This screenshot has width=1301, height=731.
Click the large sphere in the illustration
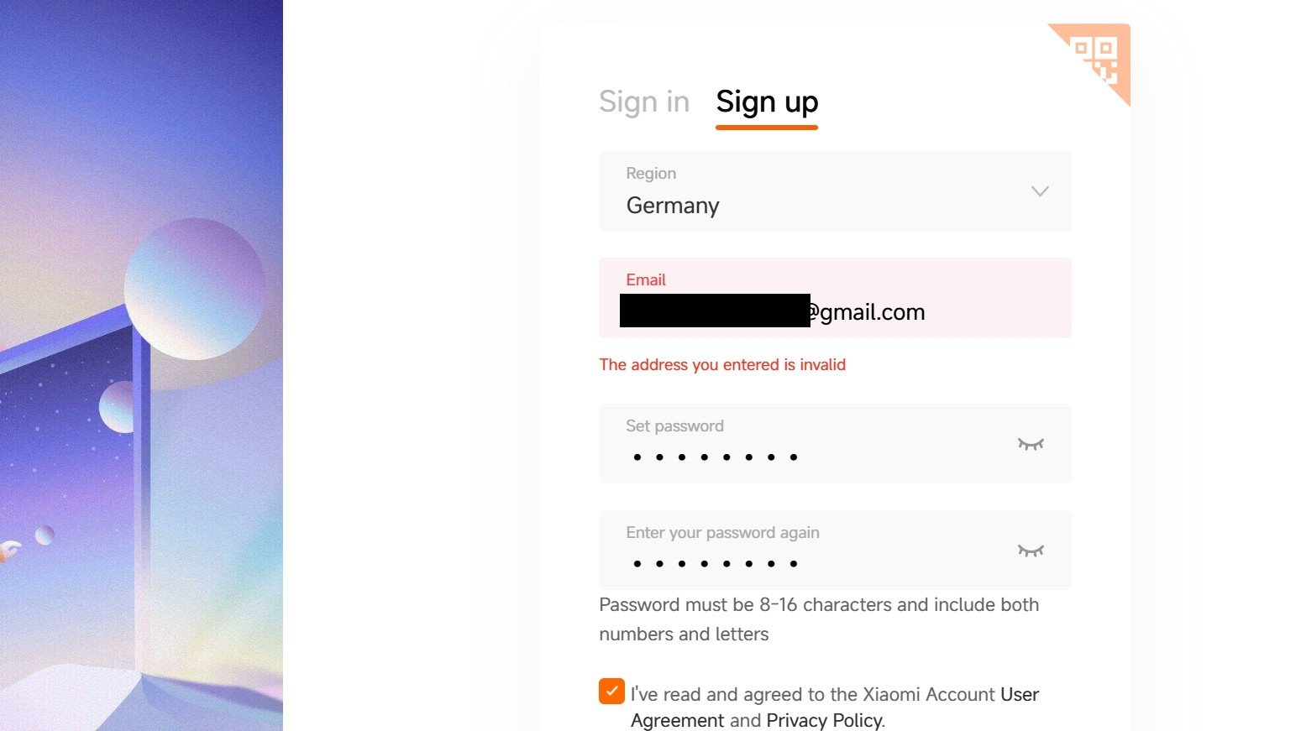coord(195,289)
